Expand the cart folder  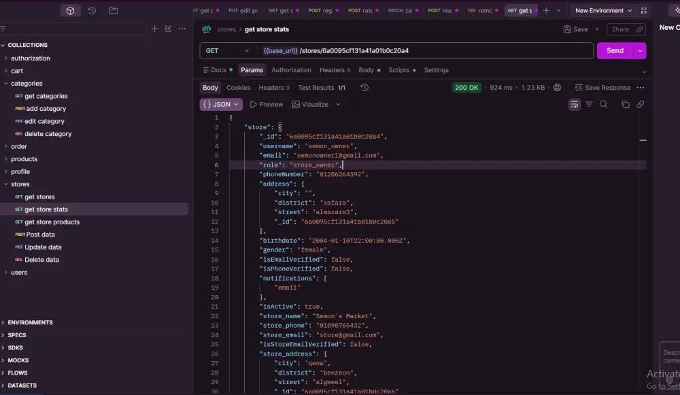5,71
